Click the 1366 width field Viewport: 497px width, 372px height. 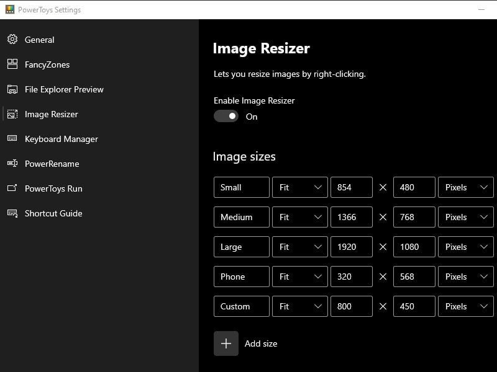352,217
